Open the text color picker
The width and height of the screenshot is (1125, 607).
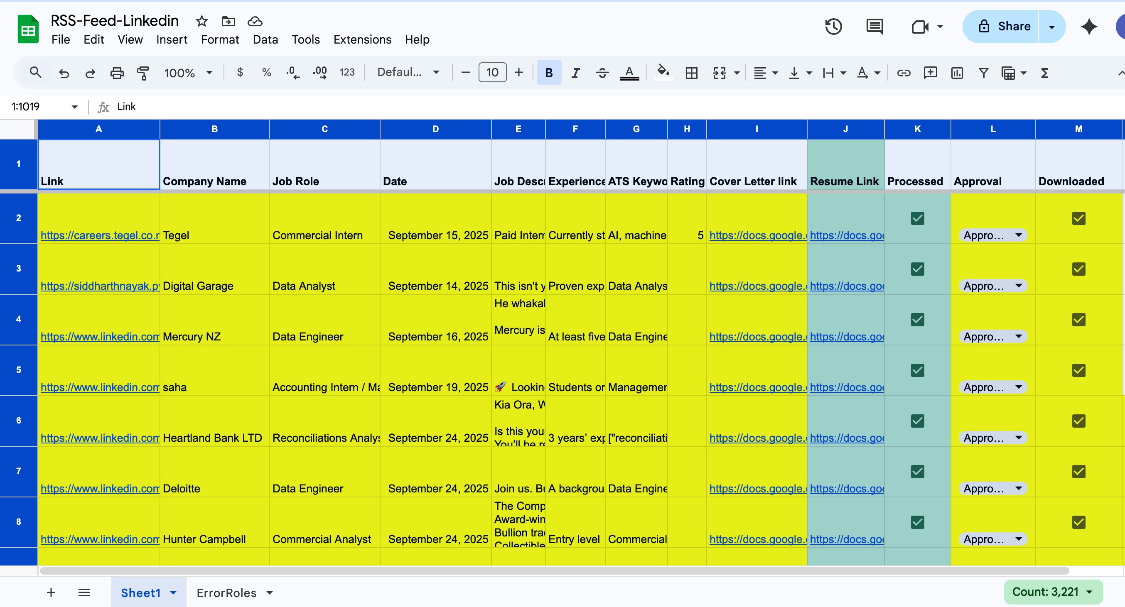[629, 73]
